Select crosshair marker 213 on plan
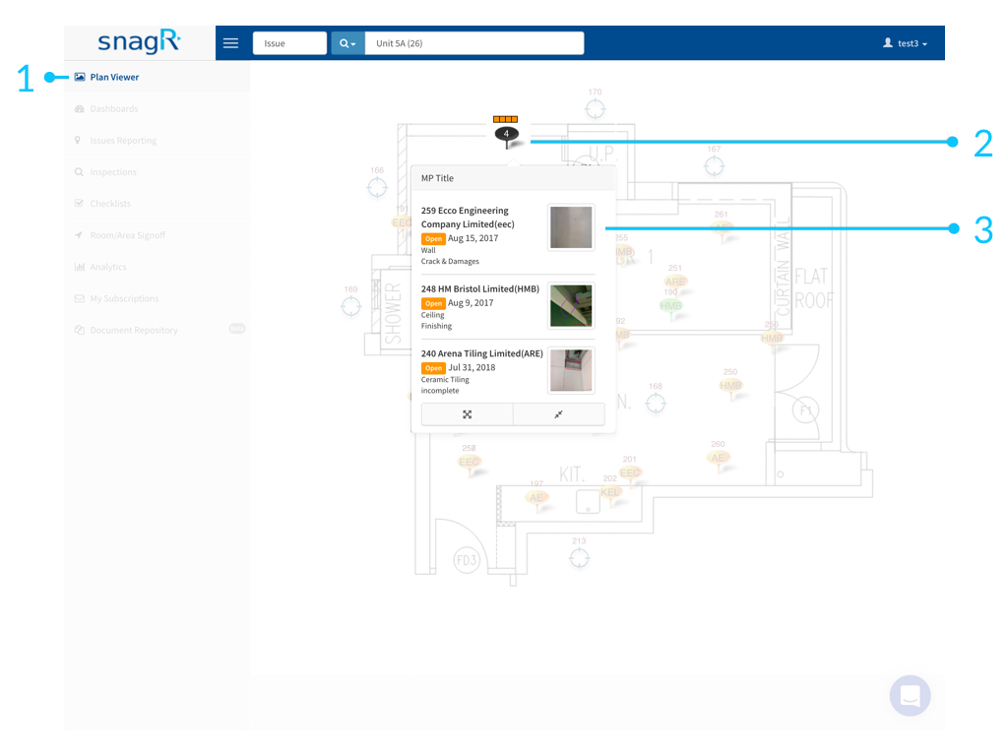Viewport: 1008px width, 756px height. pos(579,558)
